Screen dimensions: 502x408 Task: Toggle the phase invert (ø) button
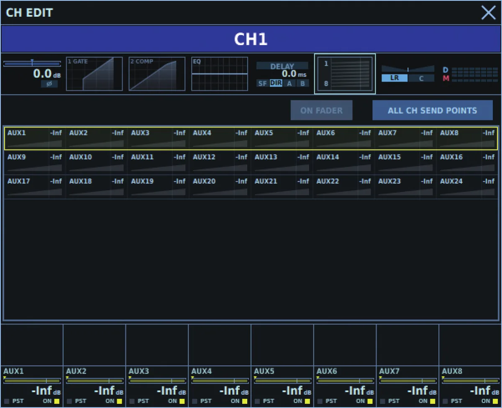point(49,84)
